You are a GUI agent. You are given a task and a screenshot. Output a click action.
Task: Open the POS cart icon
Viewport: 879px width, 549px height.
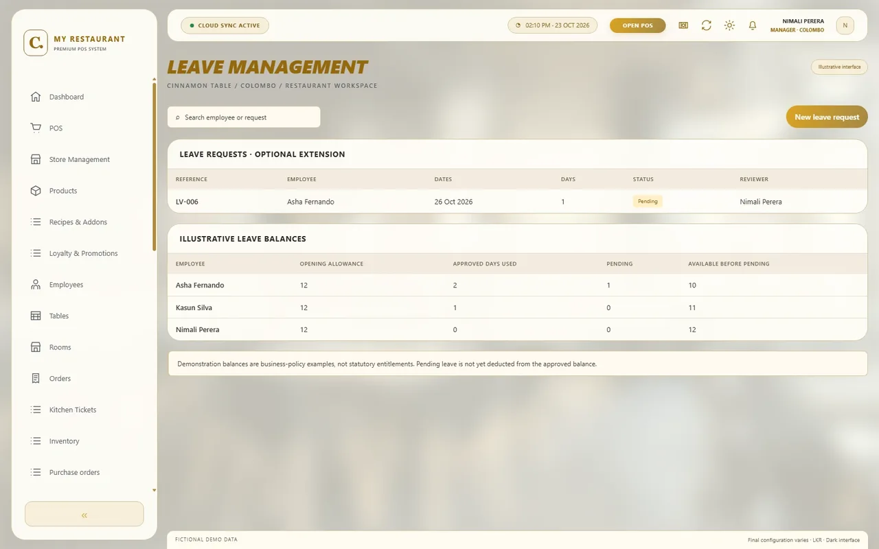(36, 128)
